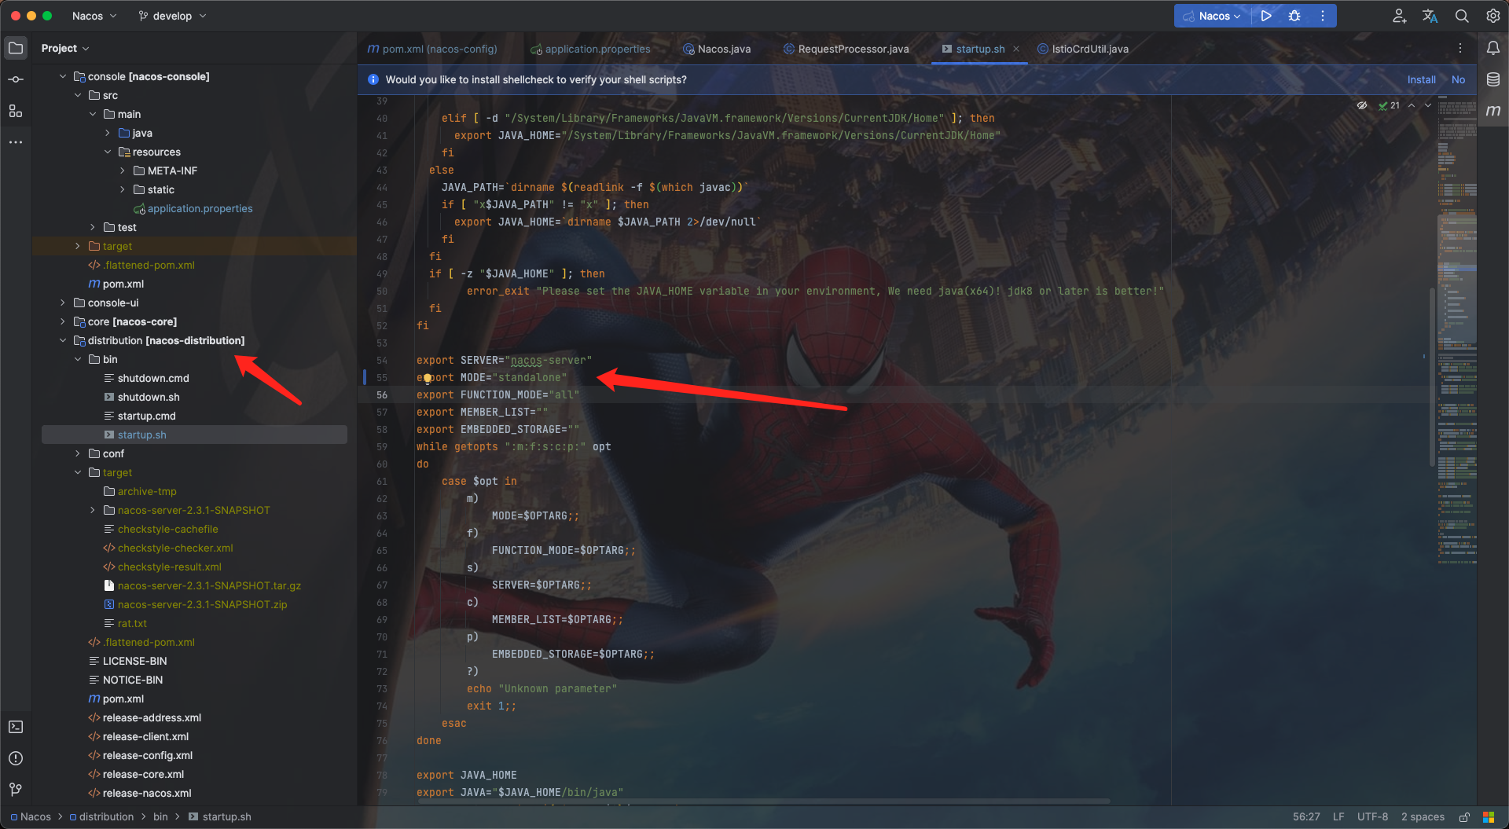Open the Nacos run configuration dropdown

[1211, 16]
